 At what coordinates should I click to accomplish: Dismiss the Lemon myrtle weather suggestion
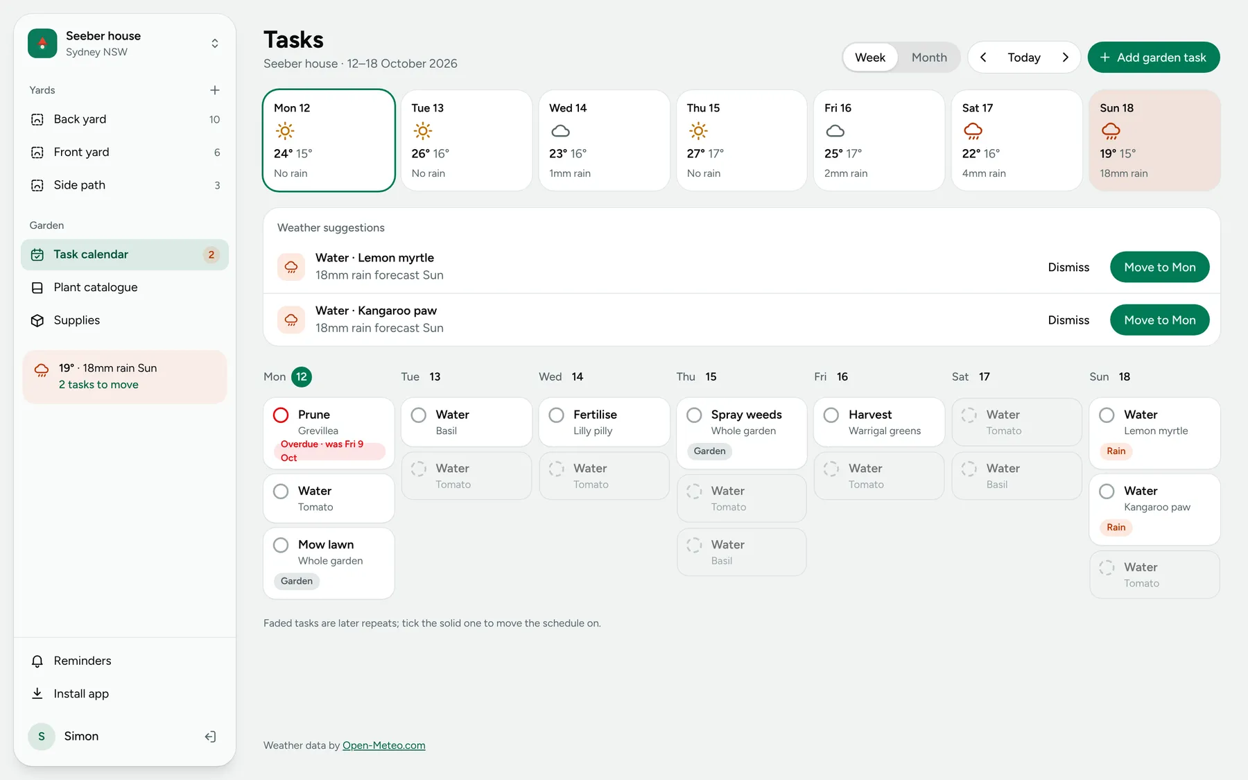(1068, 267)
